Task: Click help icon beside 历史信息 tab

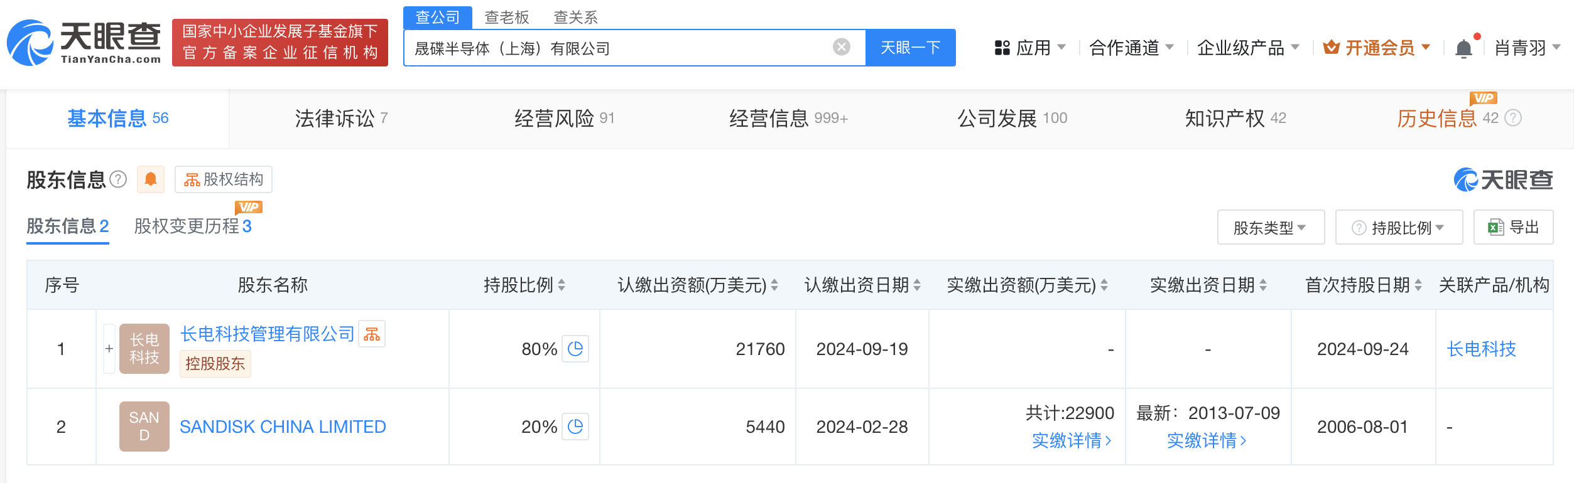Action: (1514, 118)
